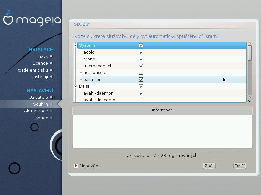261x195 pixels.
Task: Click the Zpět back button
Action: (209, 166)
